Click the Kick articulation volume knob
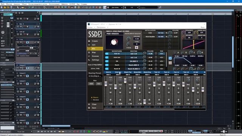Image resolution: width=242 pixels, height=136 pixels. (170, 33)
